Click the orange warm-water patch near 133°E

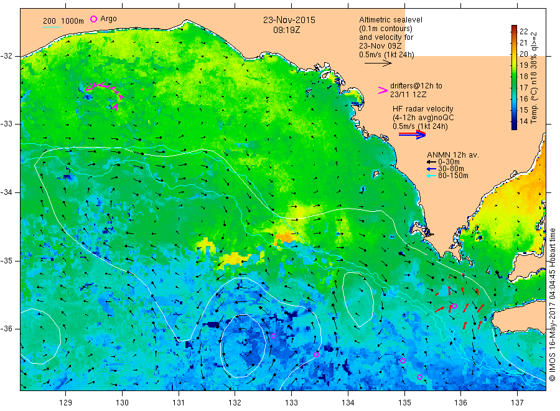coord(284,237)
